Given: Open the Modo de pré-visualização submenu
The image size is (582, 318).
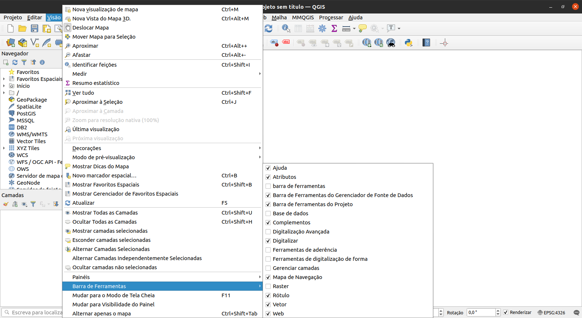Looking at the screenshot, I should click(x=163, y=157).
